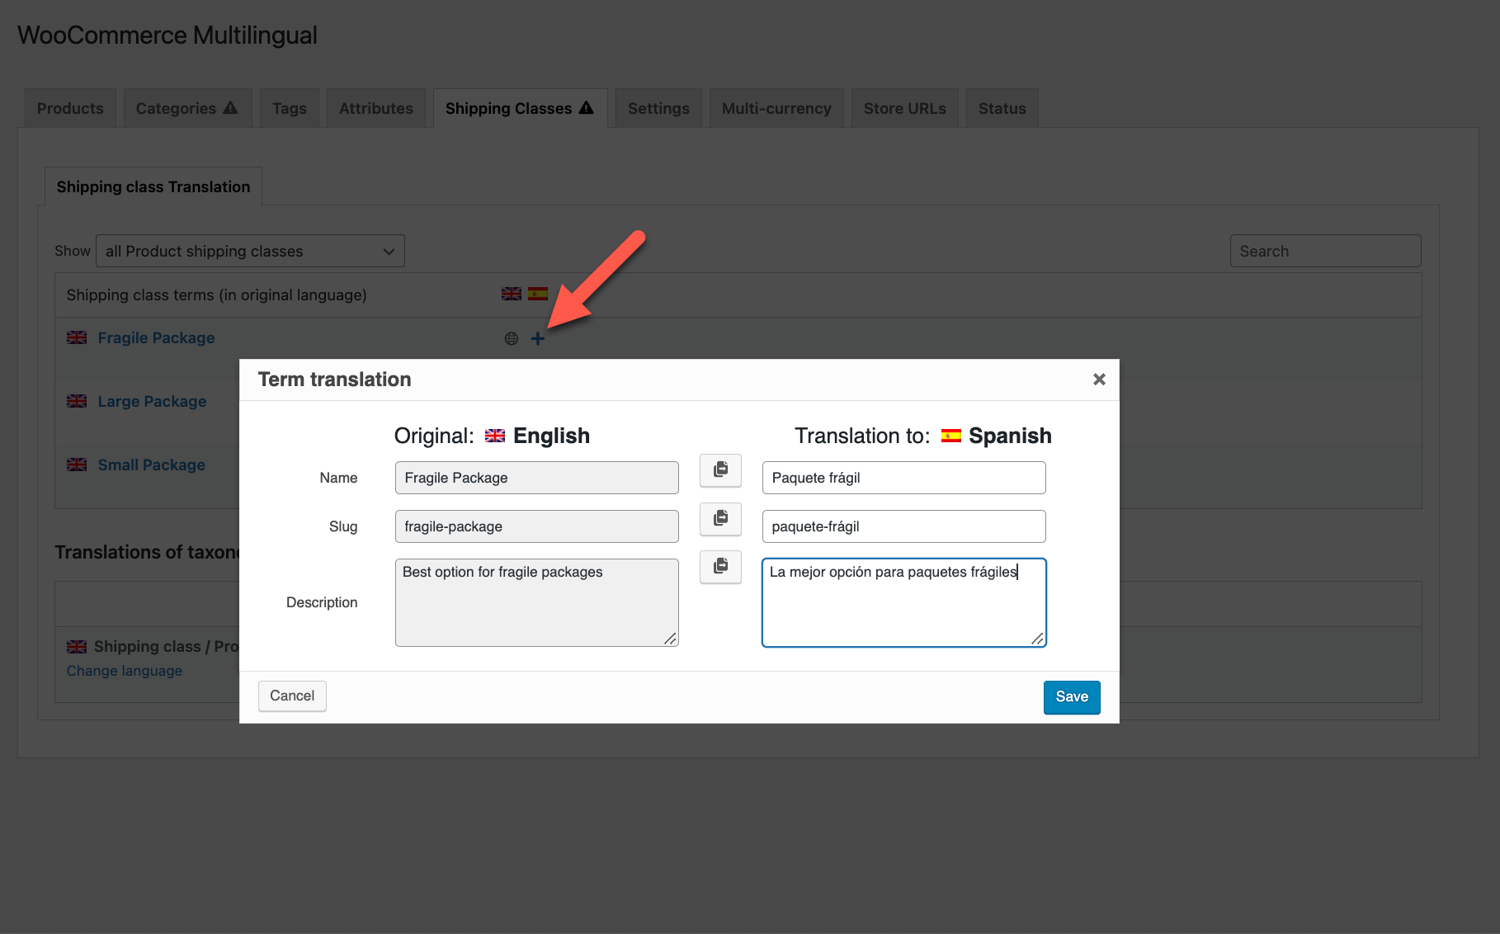Copy original Slug to translation field
This screenshot has height=934, width=1500.
pyautogui.click(x=720, y=519)
